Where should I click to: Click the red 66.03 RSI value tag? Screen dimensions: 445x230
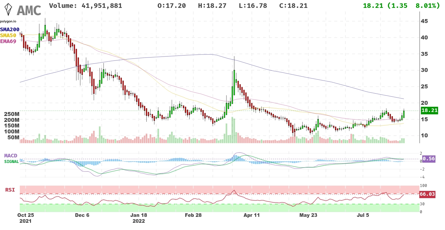click(427, 194)
